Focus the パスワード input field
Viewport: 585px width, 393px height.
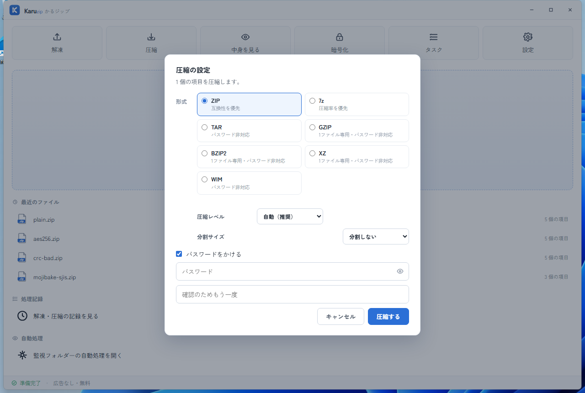(x=292, y=271)
